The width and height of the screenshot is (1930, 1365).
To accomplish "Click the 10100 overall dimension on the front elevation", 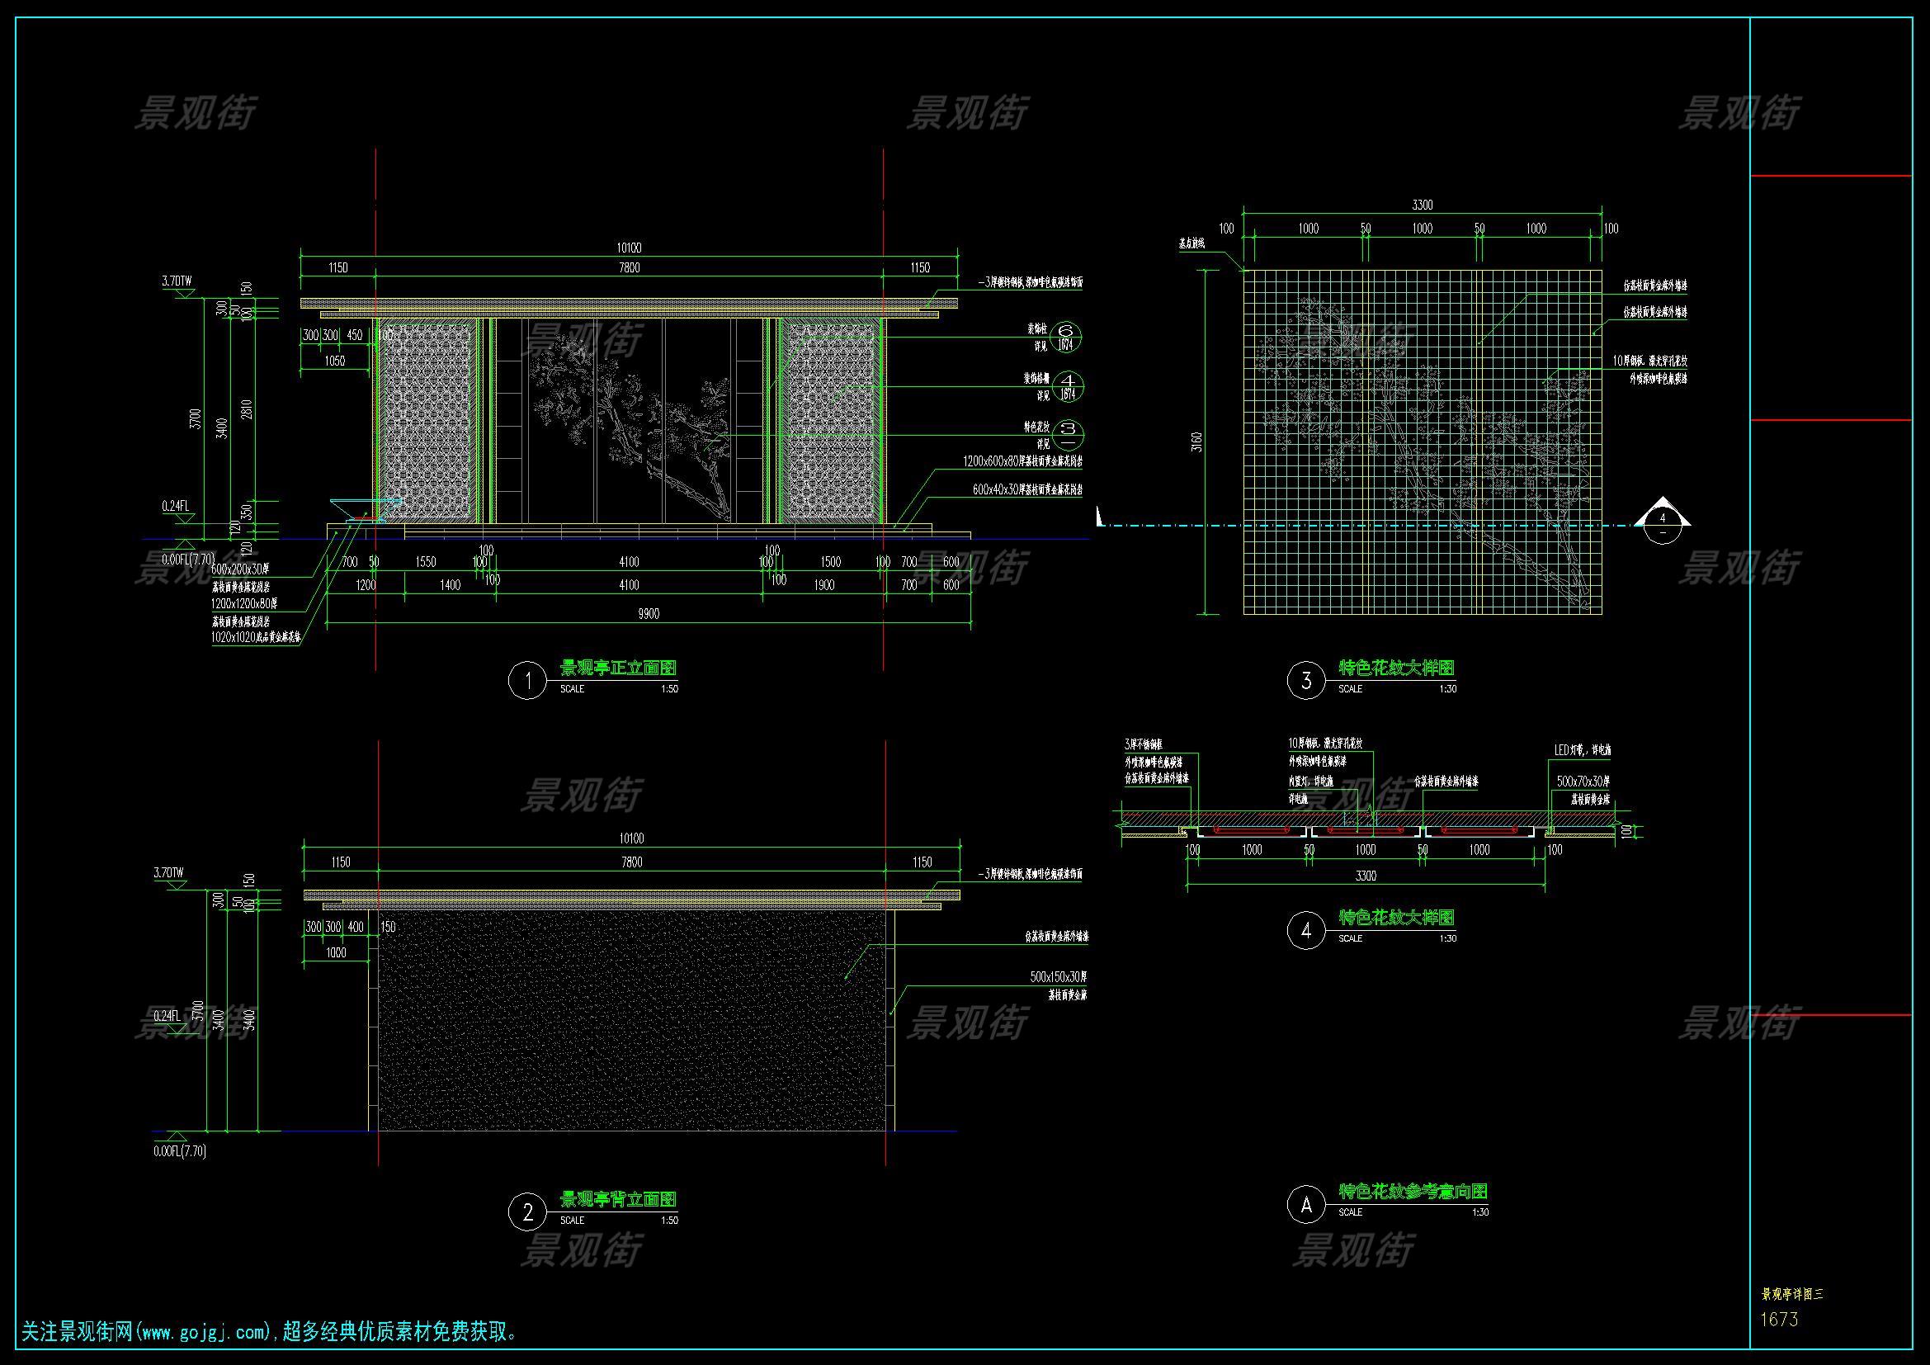I will [x=629, y=248].
